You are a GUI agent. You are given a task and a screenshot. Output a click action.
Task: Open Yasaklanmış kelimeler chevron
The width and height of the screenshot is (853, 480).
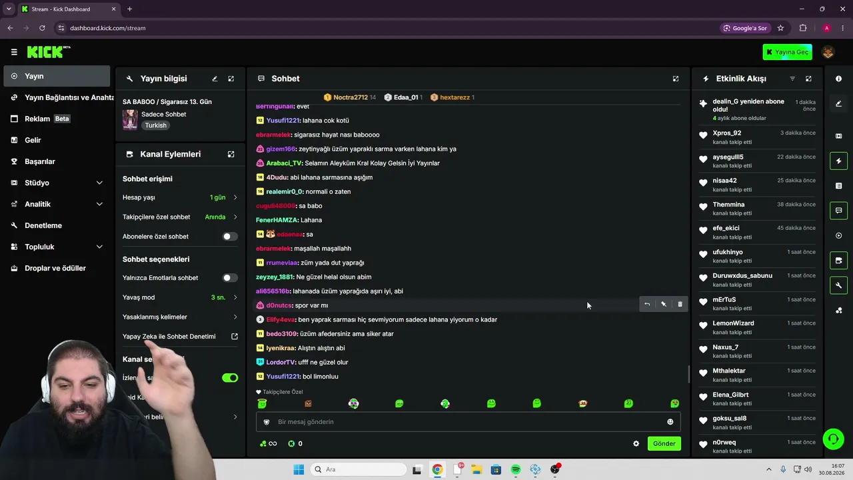(x=235, y=317)
